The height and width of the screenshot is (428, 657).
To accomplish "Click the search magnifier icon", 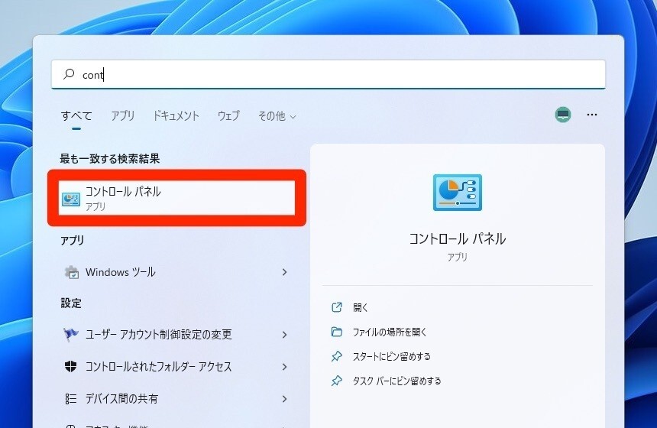I will click(x=69, y=74).
